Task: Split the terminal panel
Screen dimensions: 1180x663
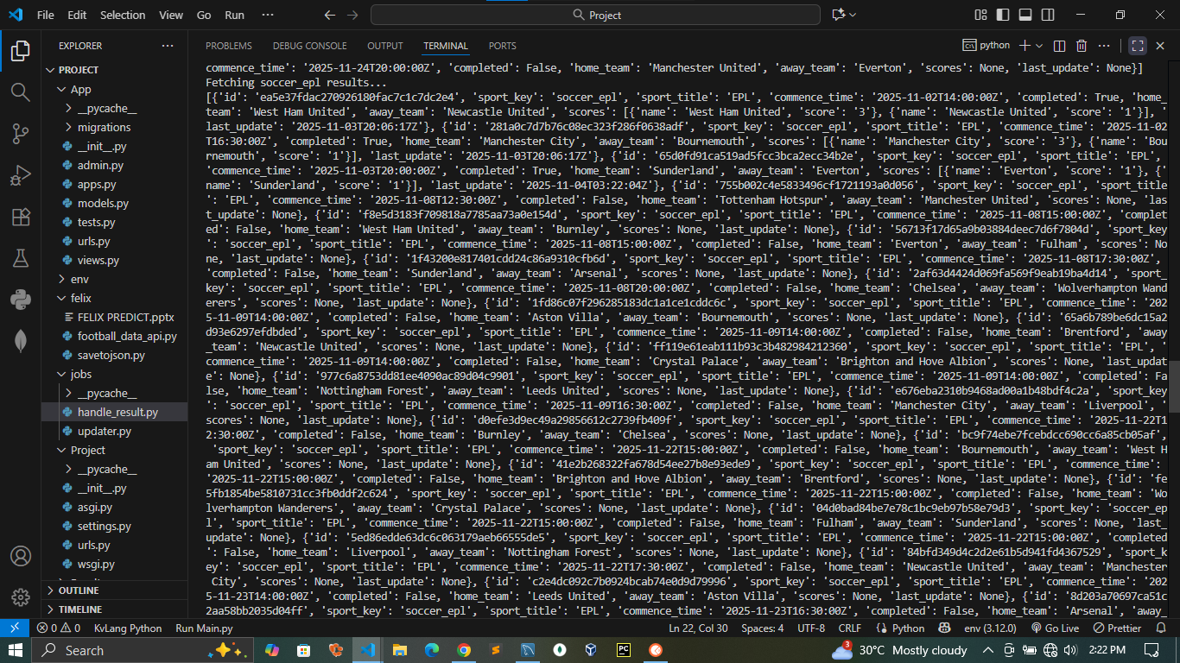Action: pos(1059,46)
